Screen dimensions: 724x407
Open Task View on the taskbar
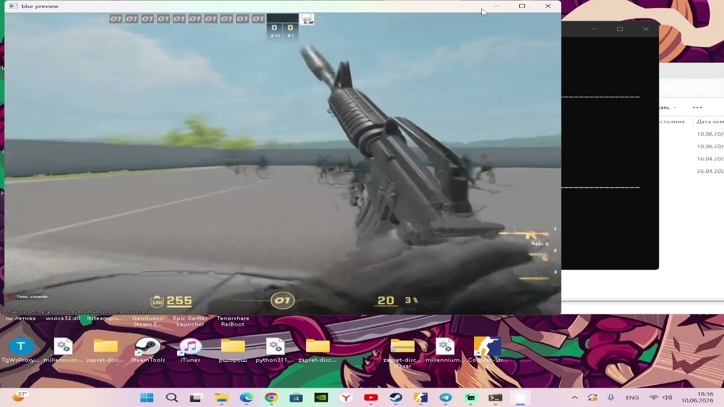(x=196, y=398)
